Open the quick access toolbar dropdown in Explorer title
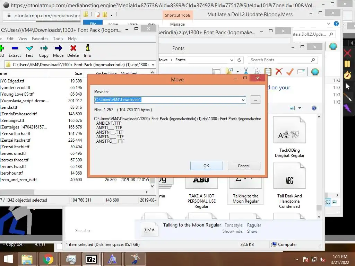355x266 pixels. [111, 15]
